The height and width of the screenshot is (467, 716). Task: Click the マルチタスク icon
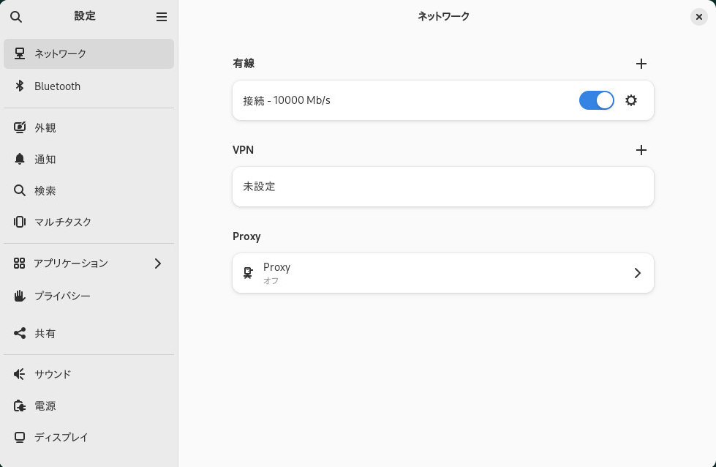(20, 222)
